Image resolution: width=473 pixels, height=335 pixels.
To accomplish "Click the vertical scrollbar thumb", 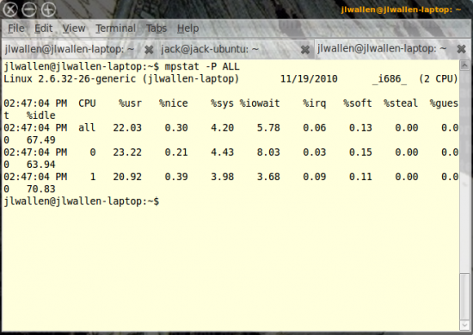I will pyautogui.click(x=464, y=296).
